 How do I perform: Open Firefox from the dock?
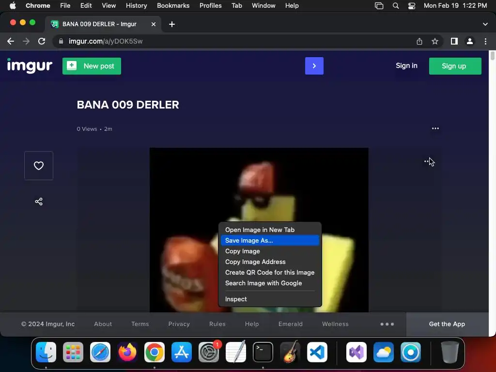click(127, 352)
